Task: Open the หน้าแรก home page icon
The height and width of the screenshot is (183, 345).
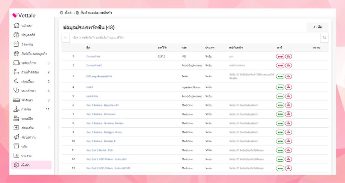Action: point(16,26)
